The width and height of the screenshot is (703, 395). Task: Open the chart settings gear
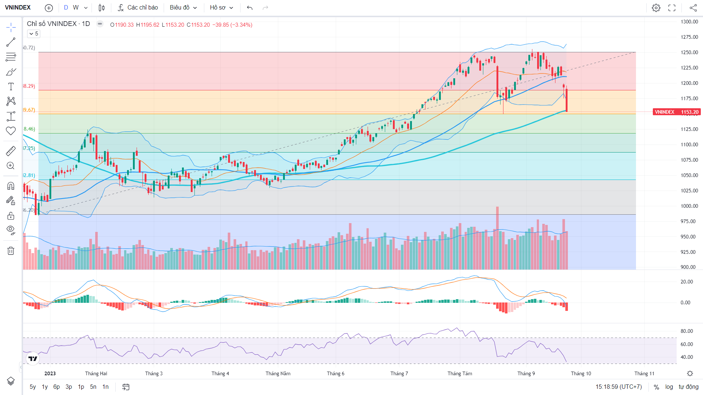(x=656, y=8)
